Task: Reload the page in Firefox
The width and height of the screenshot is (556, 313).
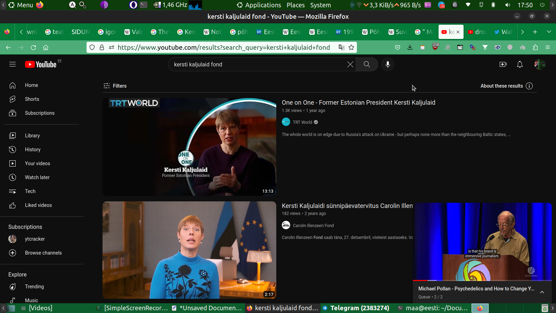Action: point(33,47)
